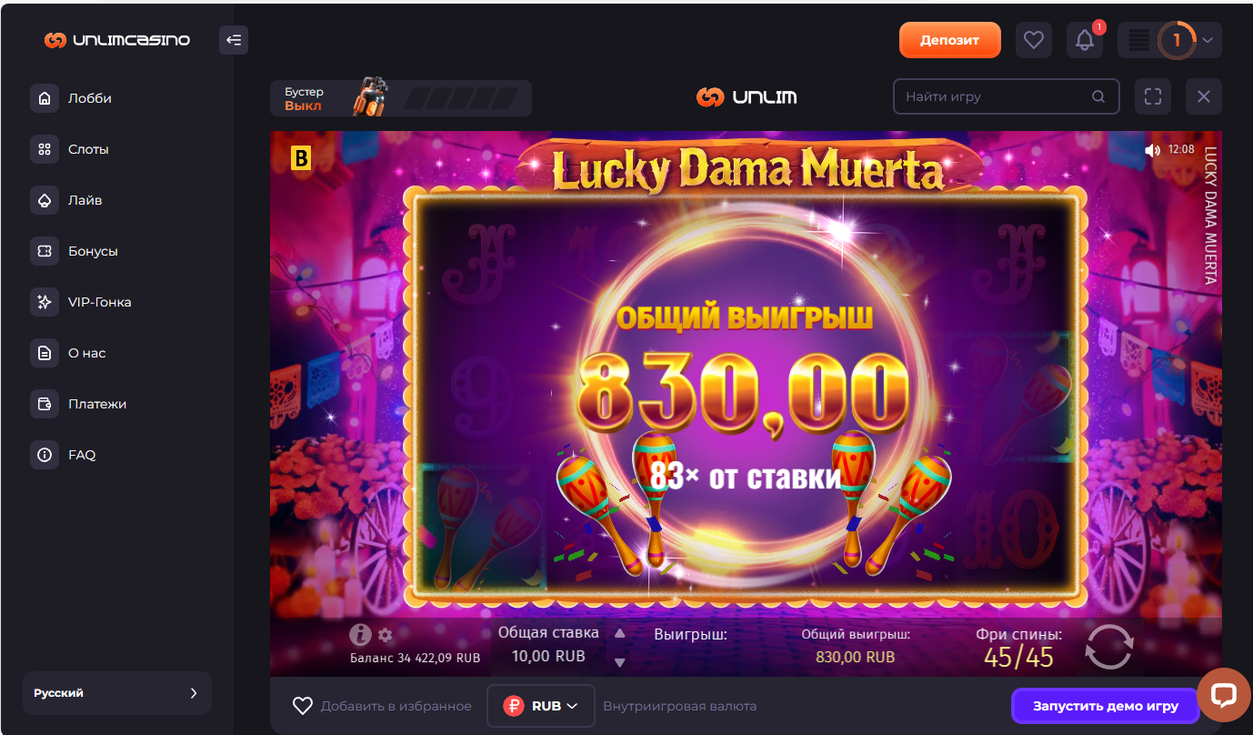The image size is (1253, 735).
Task: Open the game info icon
Action: click(361, 634)
